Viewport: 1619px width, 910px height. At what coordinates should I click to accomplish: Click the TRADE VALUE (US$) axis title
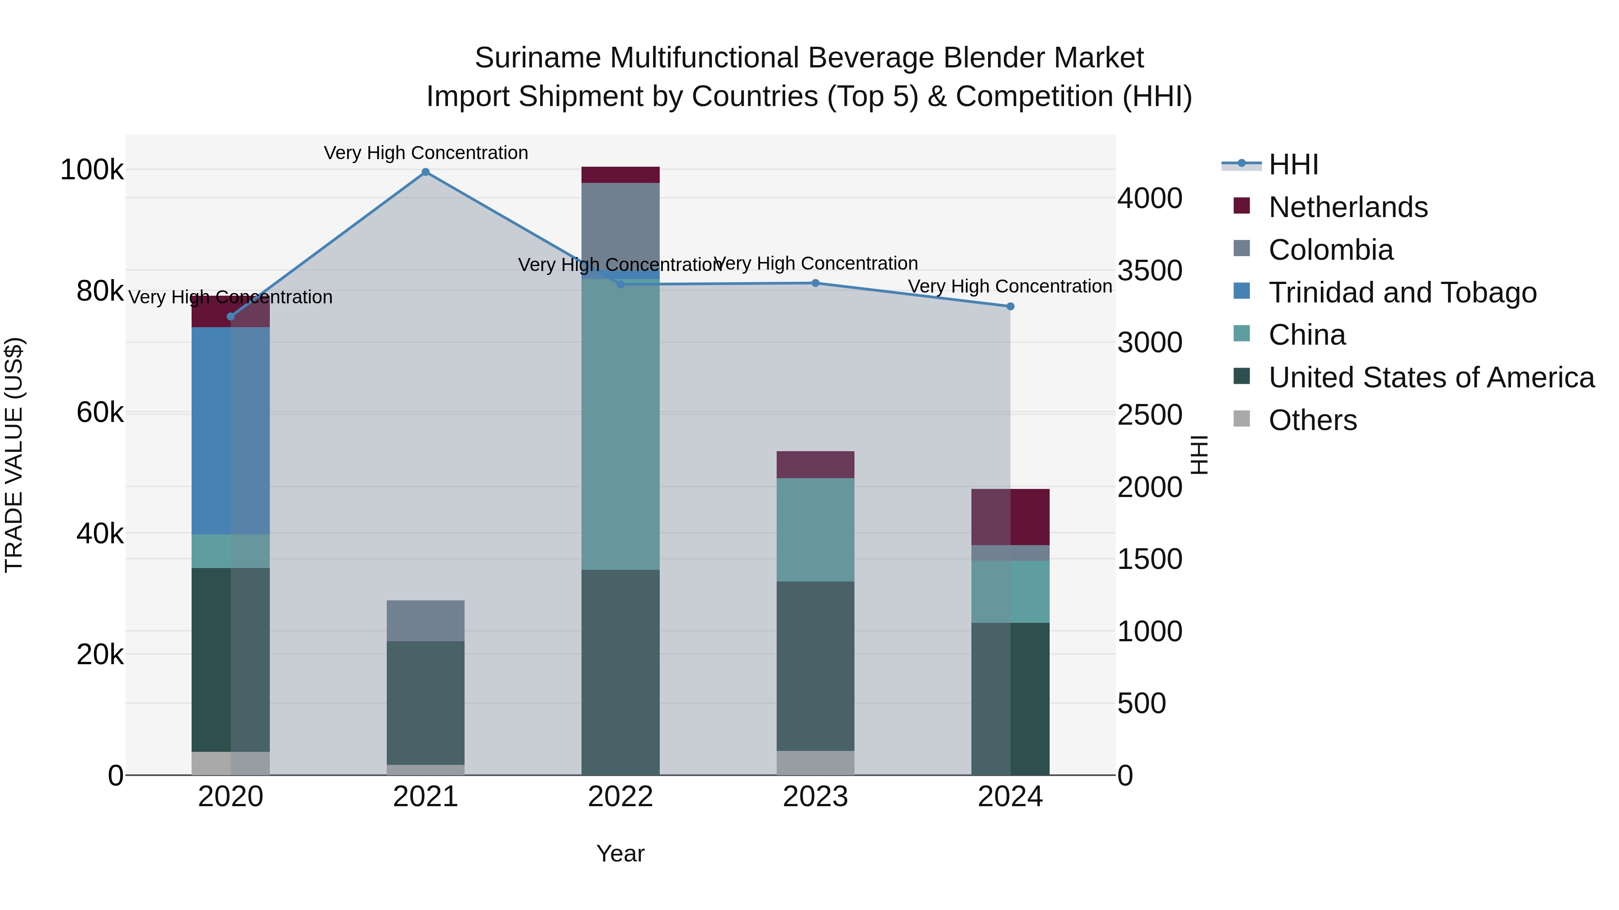pyautogui.click(x=14, y=455)
